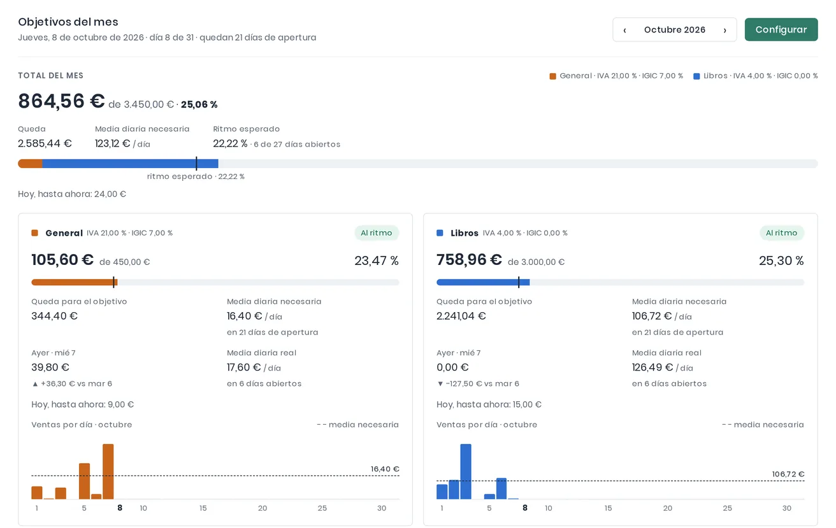Image resolution: width=836 pixels, height=528 pixels.
Task: Click the Queda value 2.585,44 €
Action: coord(45,143)
